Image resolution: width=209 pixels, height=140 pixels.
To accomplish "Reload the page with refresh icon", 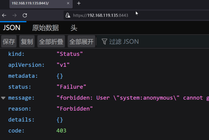I will pos(25,16).
